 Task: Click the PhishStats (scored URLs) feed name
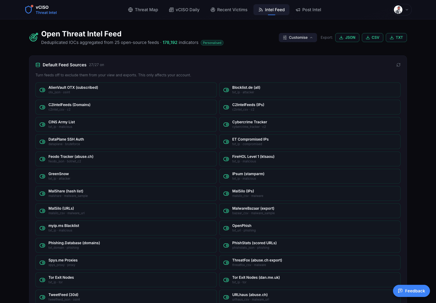pyautogui.click(x=254, y=243)
